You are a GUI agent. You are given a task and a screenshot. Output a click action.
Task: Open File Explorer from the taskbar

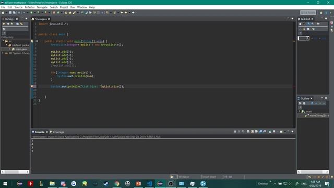pyautogui.click(x=52, y=183)
